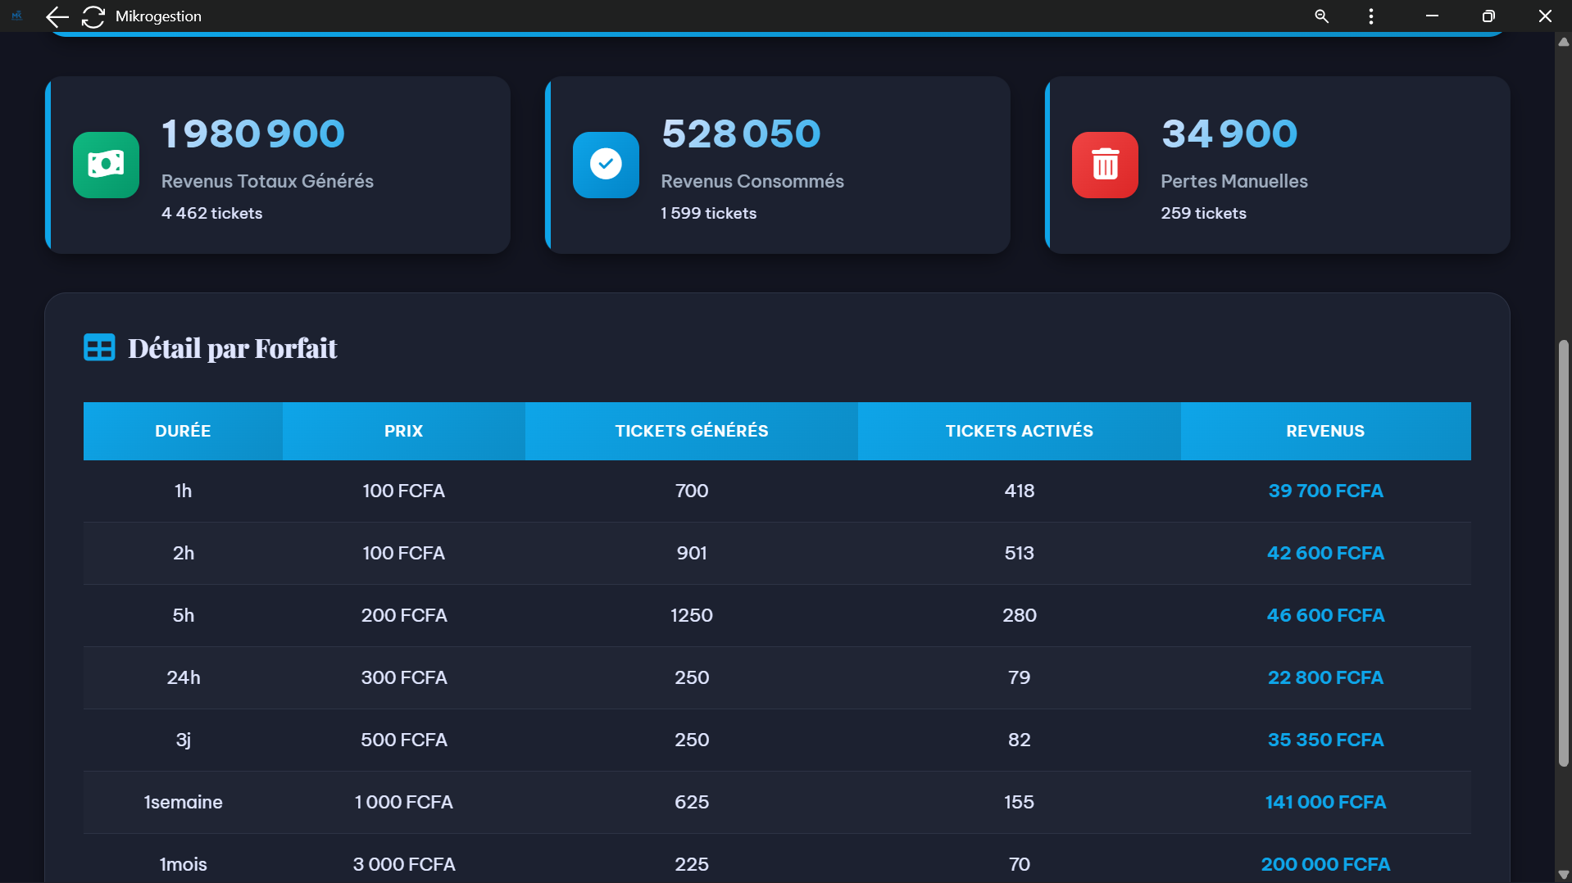Screen dimensions: 1572x883
Task: Open the search magnifier in title bar
Action: click(x=1321, y=16)
